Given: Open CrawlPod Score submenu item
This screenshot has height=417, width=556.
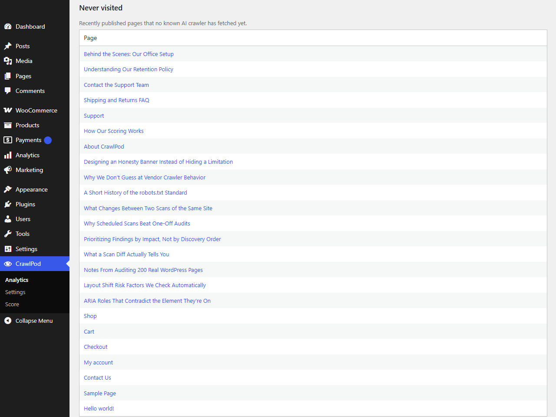Looking at the screenshot, I should pyautogui.click(x=12, y=304).
